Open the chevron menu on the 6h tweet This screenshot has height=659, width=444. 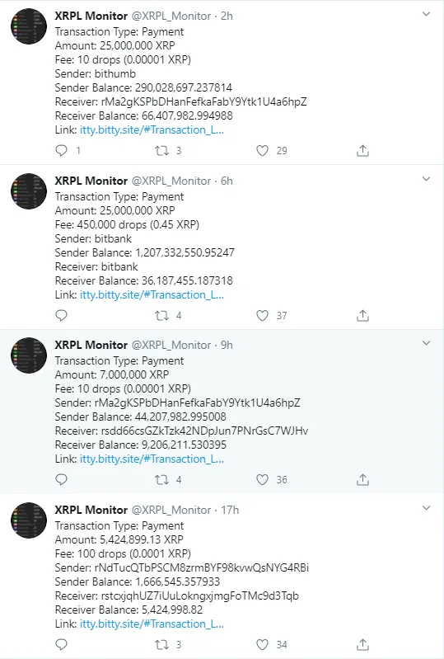(426, 179)
